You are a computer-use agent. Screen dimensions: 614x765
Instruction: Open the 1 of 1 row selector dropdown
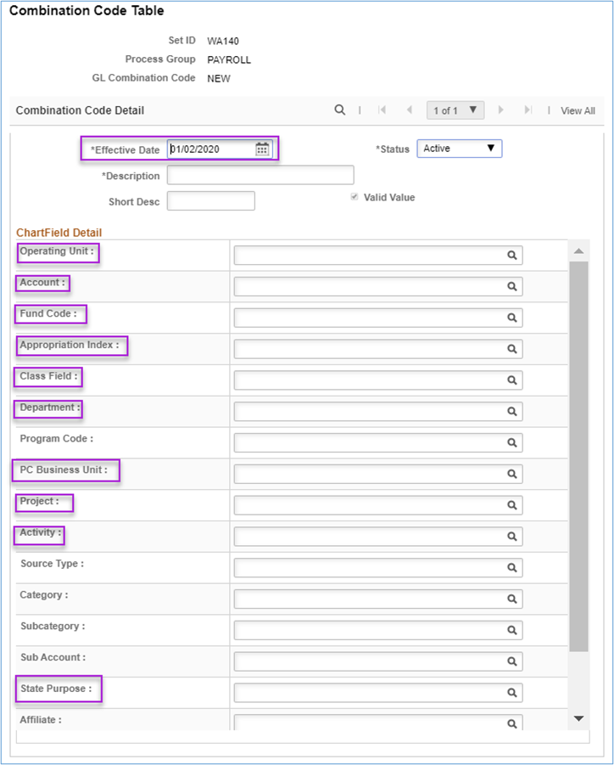(x=455, y=110)
